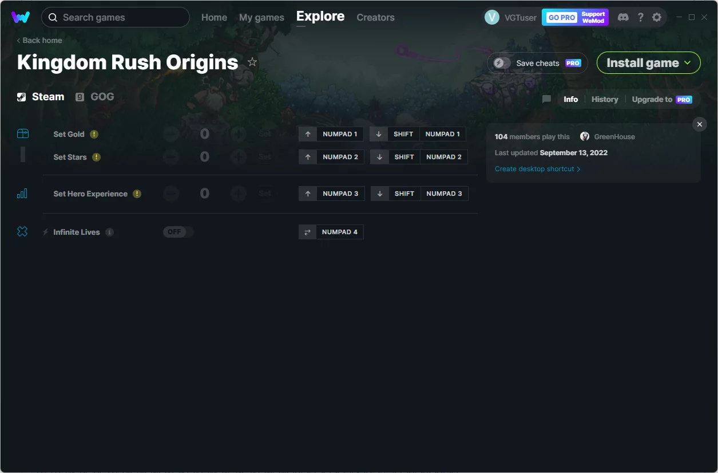Open the settings gear icon
The height and width of the screenshot is (473, 718).
(x=657, y=17)
